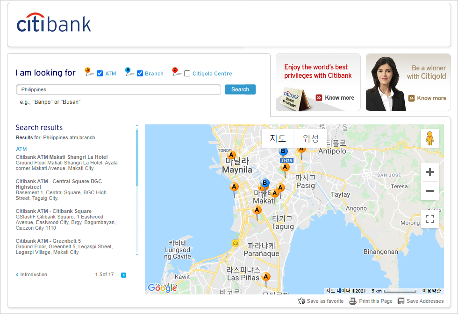Screen dimensions: 458x314
Task: Click the Taytay map label
Action: click(340, 195)
